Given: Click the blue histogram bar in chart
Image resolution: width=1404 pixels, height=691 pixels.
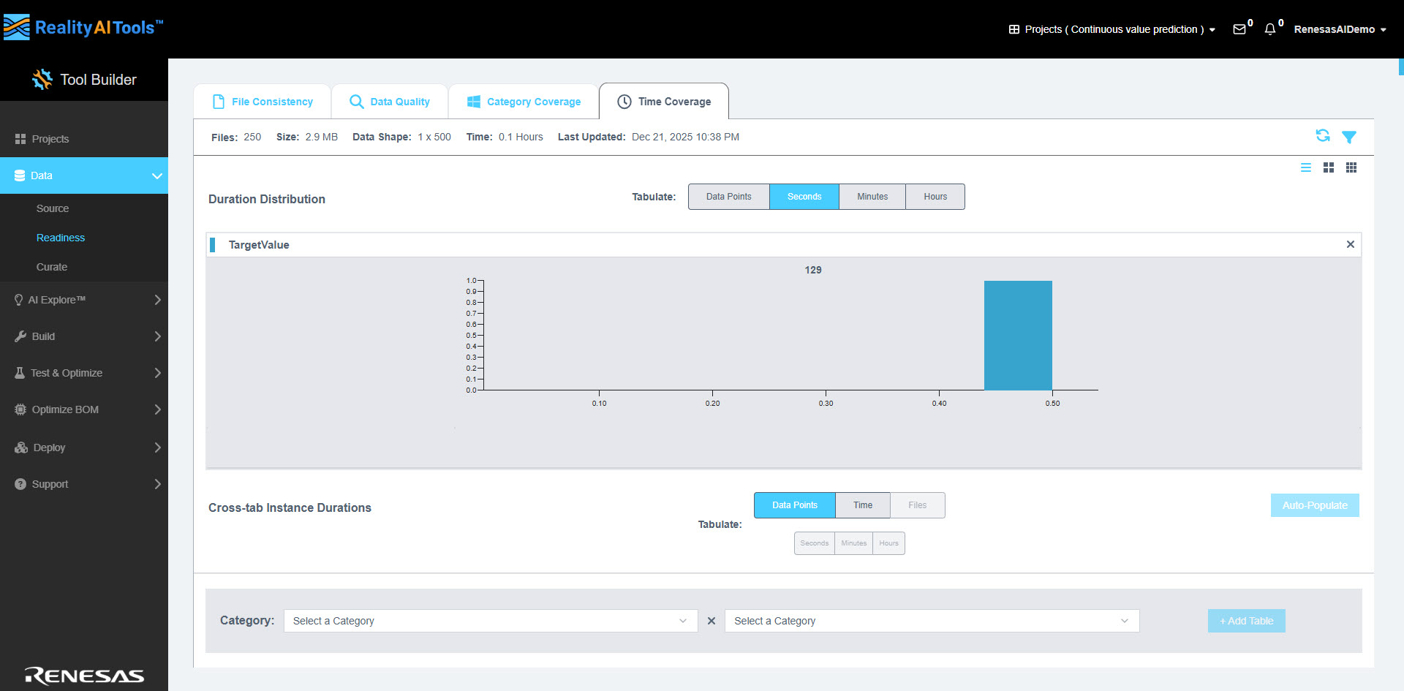Looking at the screenshot, I should tap(1018, 336).
